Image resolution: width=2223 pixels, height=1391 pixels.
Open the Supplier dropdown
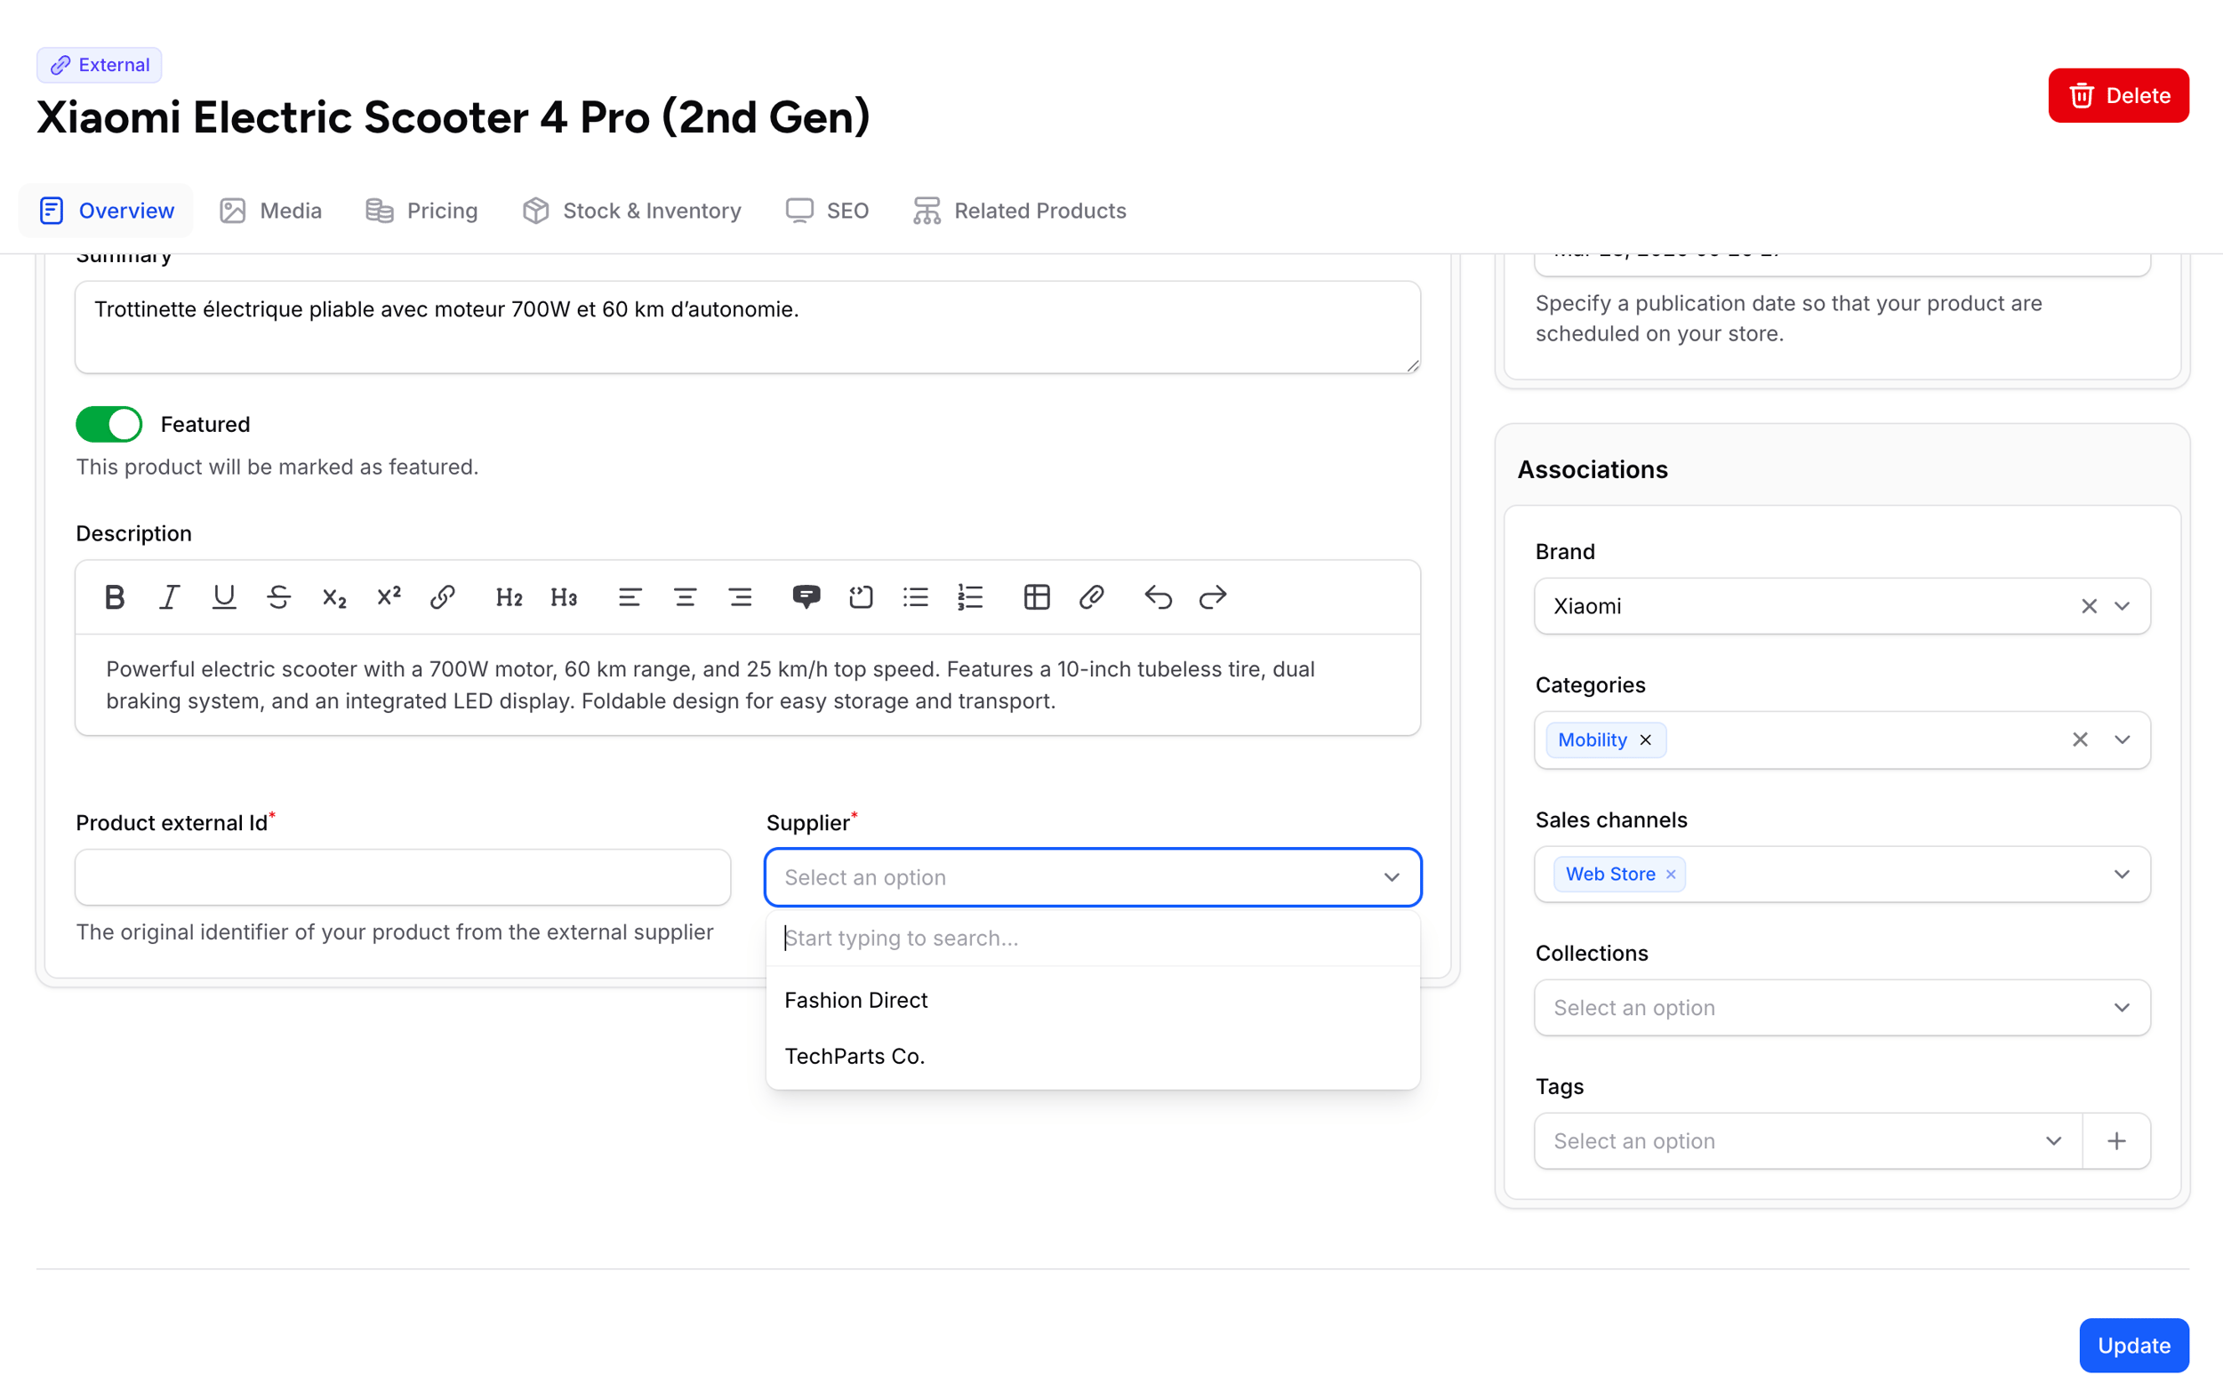[1093, 877]
